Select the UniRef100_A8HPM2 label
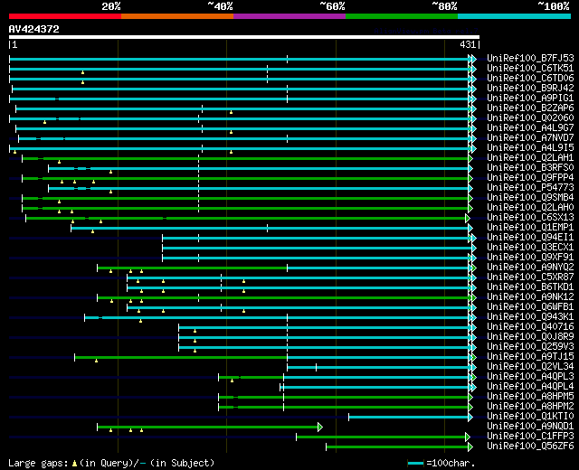This screenshot has width=579, height=470. (530, 407)
